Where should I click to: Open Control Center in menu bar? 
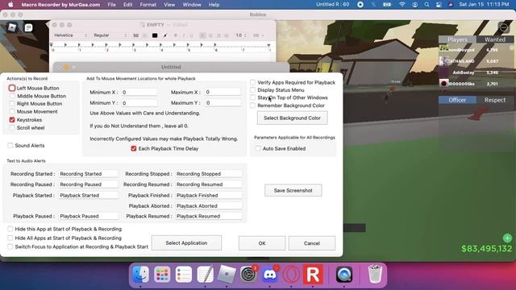pos(439,5)
